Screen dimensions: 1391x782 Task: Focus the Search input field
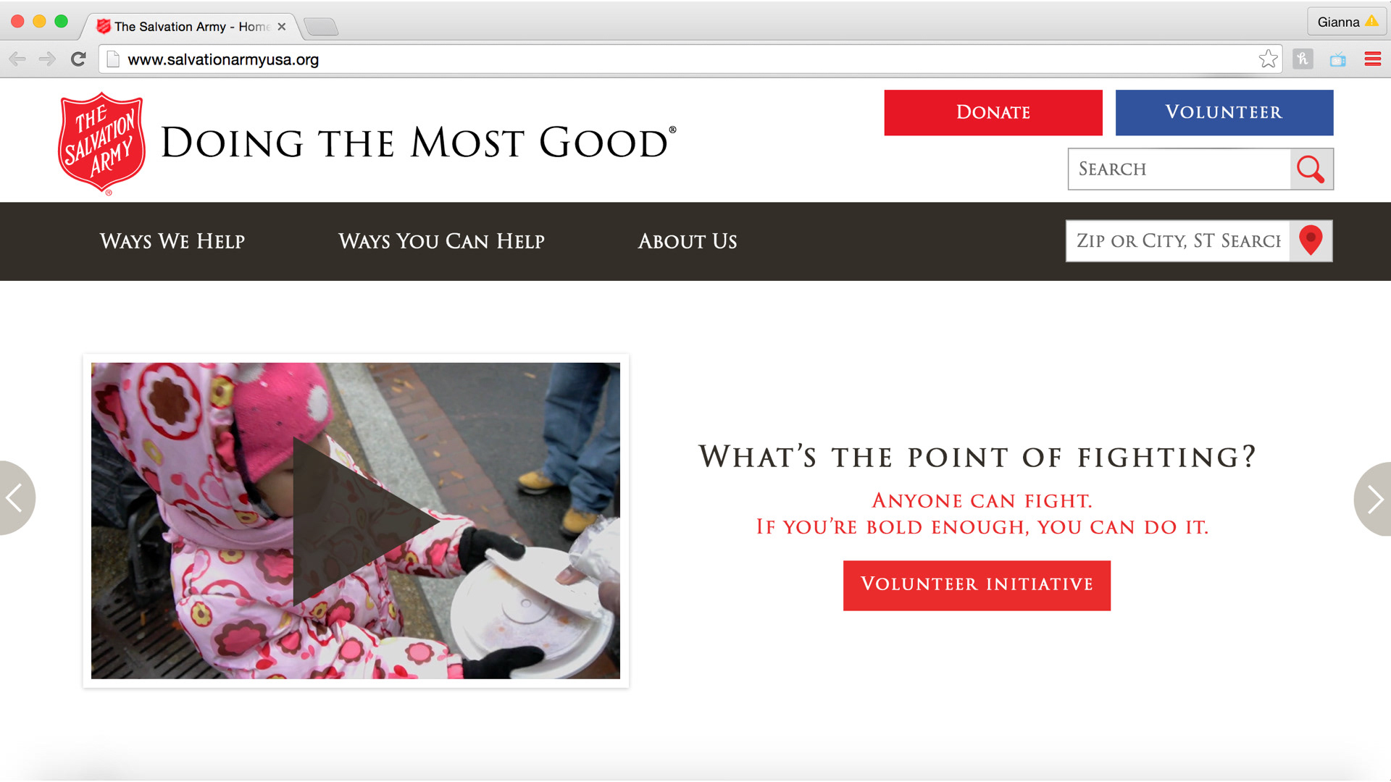[x=1179, y=169]
